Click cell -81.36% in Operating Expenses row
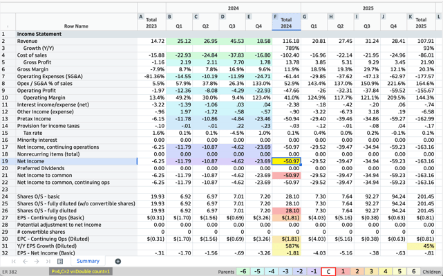Image resolution: width=443 pixels, height=276 pixels. pyautogui.click(x=151, y=76)
